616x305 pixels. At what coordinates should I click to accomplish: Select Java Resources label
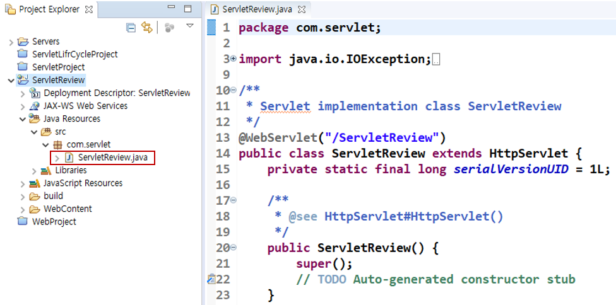(72, 118)
